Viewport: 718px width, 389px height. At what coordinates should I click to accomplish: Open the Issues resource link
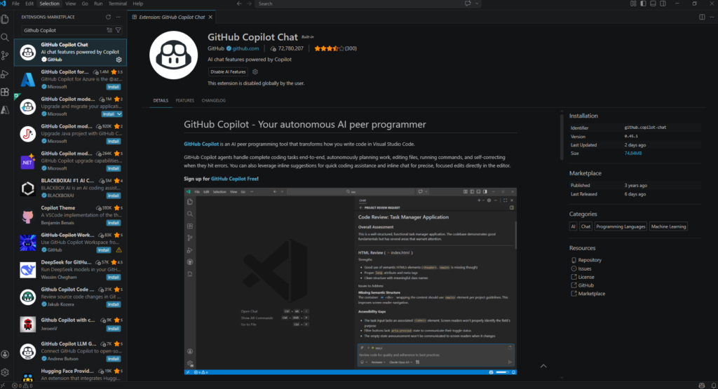coord(585,268)
